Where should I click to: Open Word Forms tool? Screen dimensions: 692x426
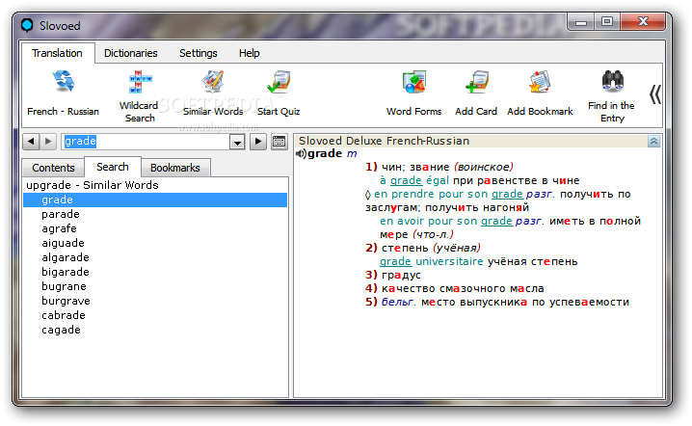tap(414, 93)
